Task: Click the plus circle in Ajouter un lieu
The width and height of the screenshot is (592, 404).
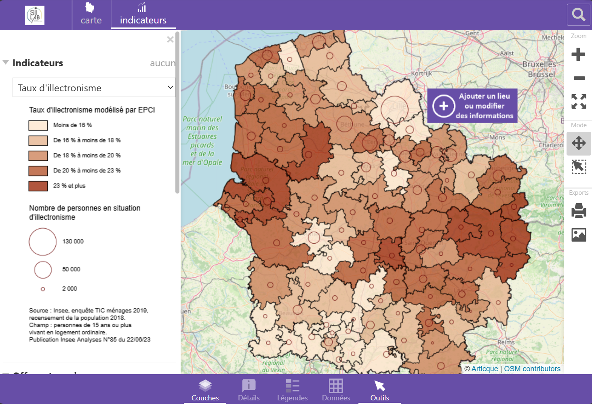Action: pyautogui.click(x=444, y=106)
